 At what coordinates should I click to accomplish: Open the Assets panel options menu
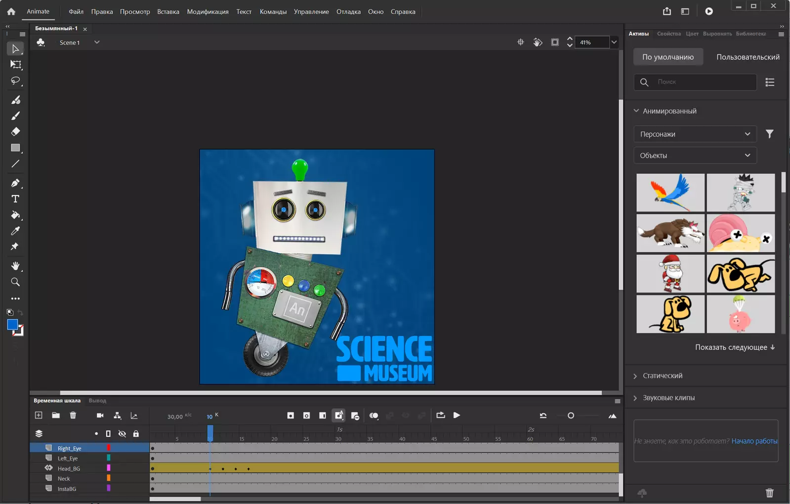(x=781, y=34)
